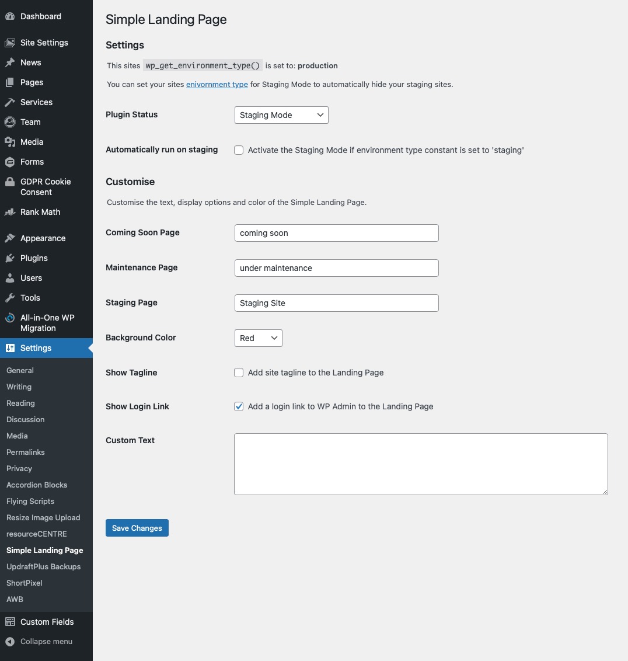The height and width of the screenshot is (661, 628).
Task: Follow the enivornment type link
Action: click(217, 84)
